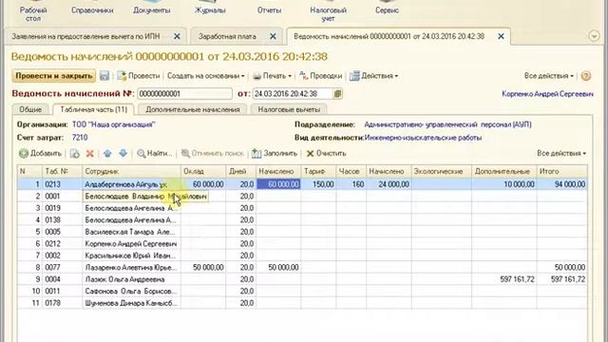Viewport: 608px width, 342px height.
Task: Click Очистить button
Action: click(x=326, y=154)
